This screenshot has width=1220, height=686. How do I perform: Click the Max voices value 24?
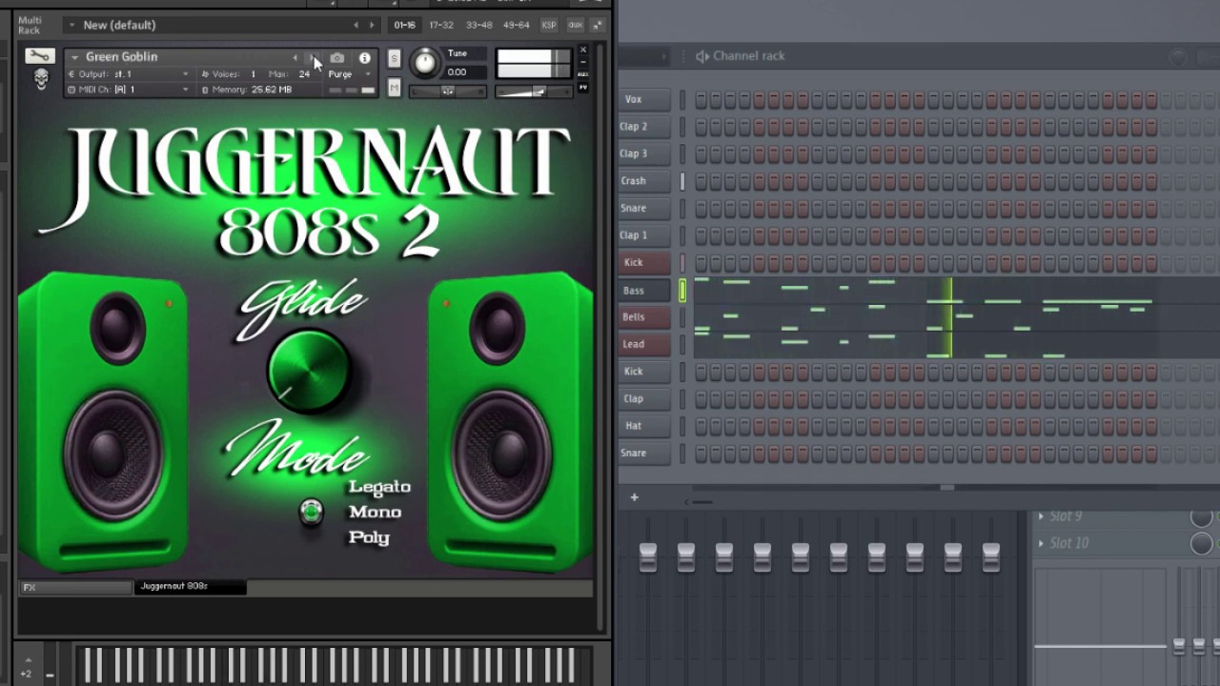(x=304, y=74)
